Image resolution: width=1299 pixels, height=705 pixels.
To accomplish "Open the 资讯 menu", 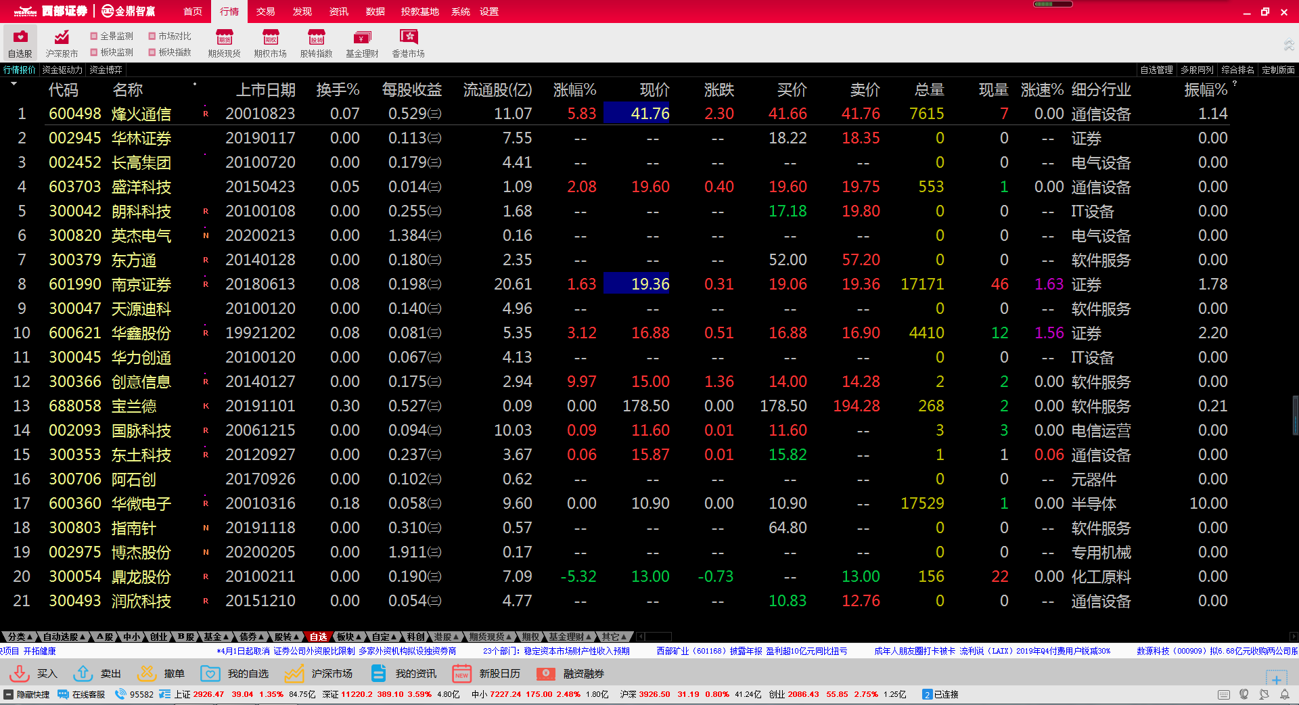I will click(339, 12).
